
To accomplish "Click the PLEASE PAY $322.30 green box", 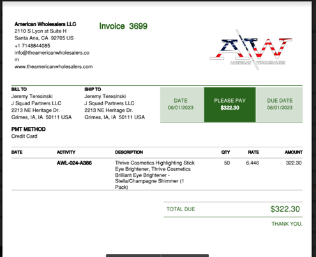I will tap(230, 105).
